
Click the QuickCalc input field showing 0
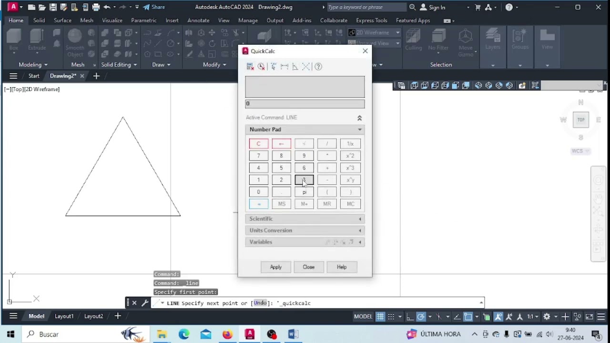[305, 104]
